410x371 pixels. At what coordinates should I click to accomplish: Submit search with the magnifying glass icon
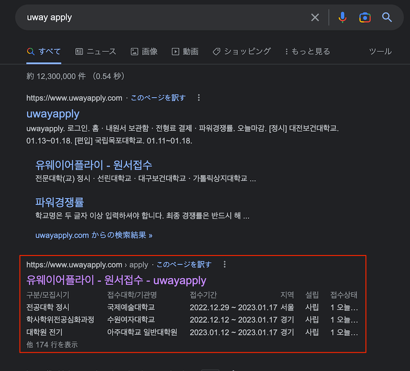click(387, 17)
